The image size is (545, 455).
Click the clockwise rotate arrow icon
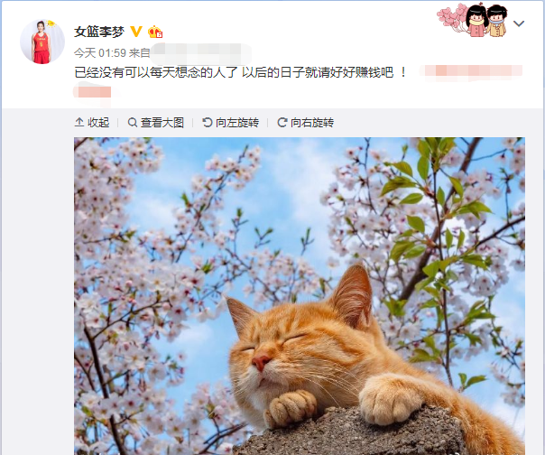[282, 123]
